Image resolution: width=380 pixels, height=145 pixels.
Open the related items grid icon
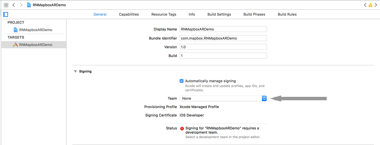coord(6,5)
